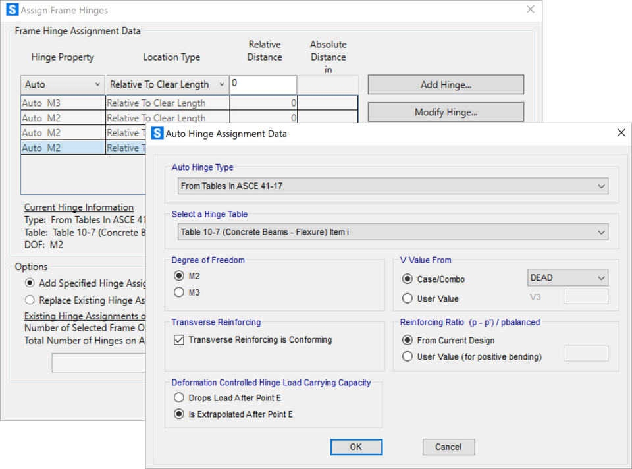Click the SAP2000 icon in Assign Frame Hinges title
Viewport: 632px width, 469px height.
point(12,10)
